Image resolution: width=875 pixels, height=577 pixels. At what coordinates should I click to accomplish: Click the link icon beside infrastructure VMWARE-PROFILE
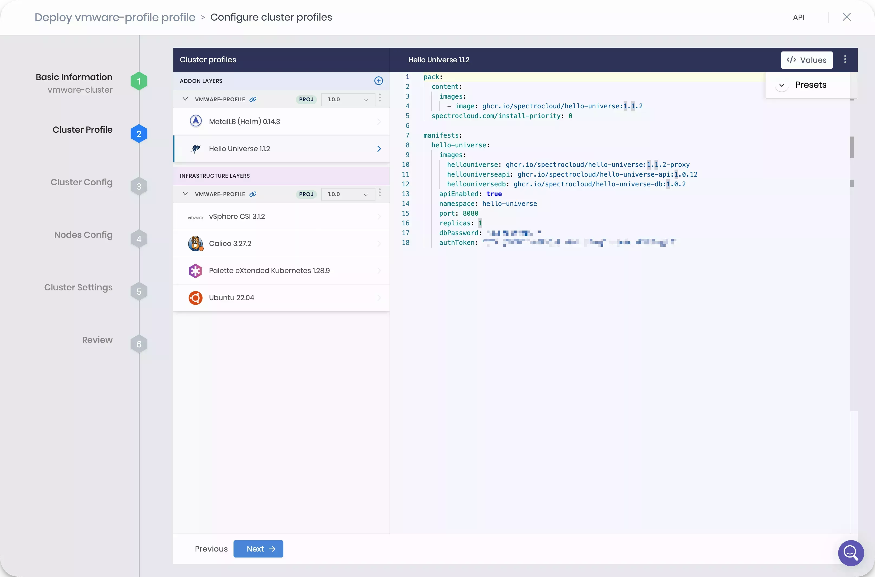[x=253, y=194]
